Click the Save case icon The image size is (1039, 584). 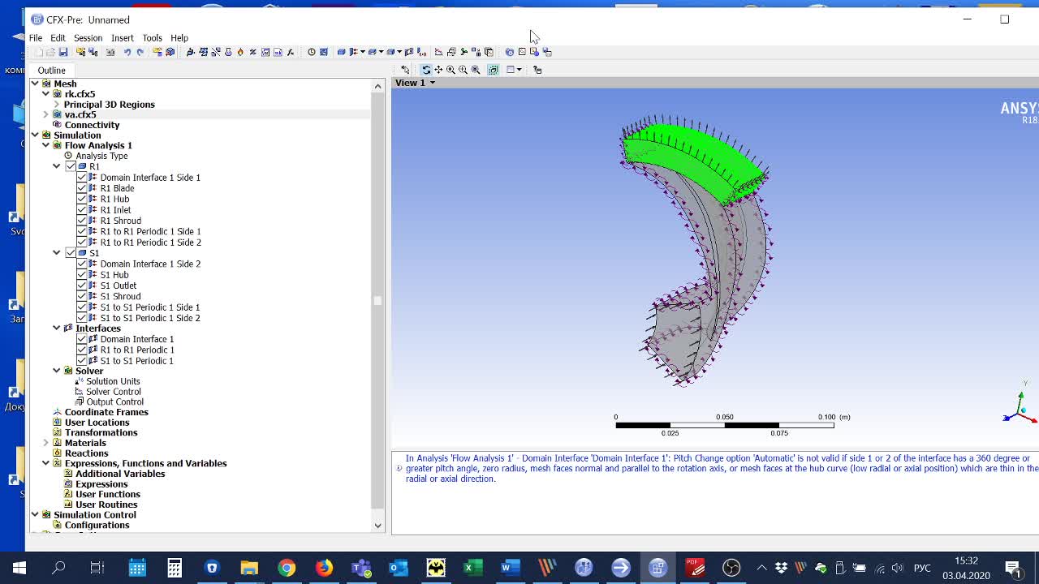click(63, 52)
